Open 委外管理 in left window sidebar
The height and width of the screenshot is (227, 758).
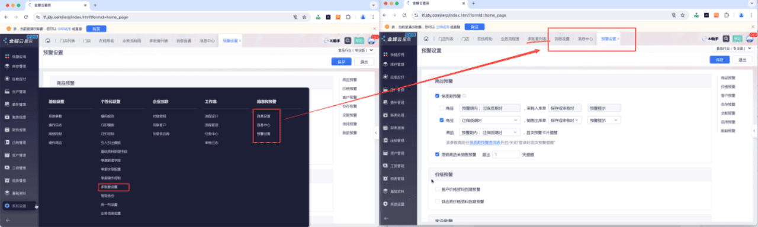19,104
